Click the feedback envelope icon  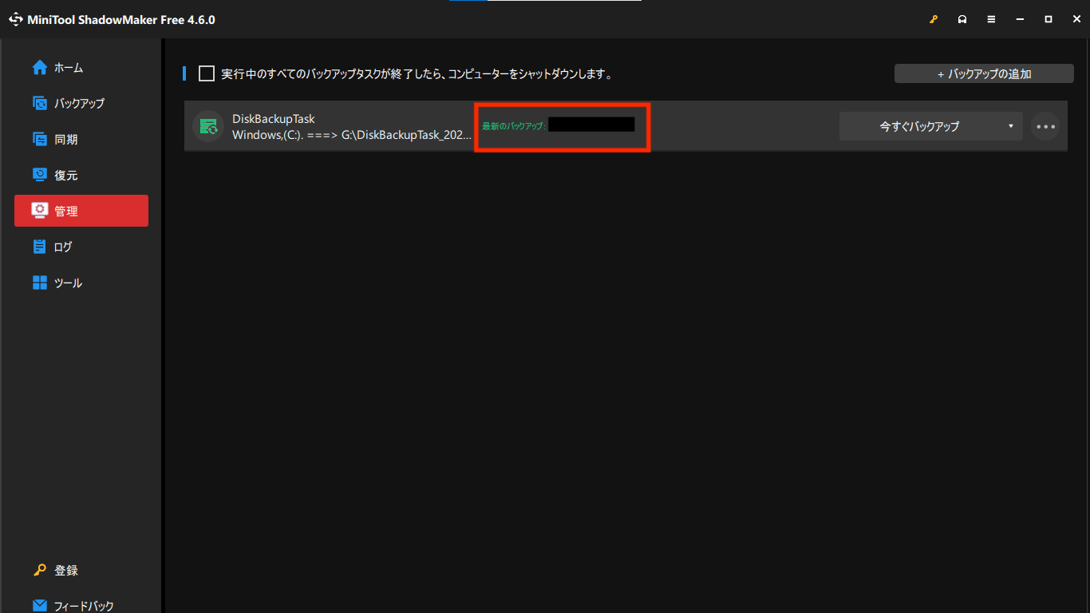(x=40, y=605)
